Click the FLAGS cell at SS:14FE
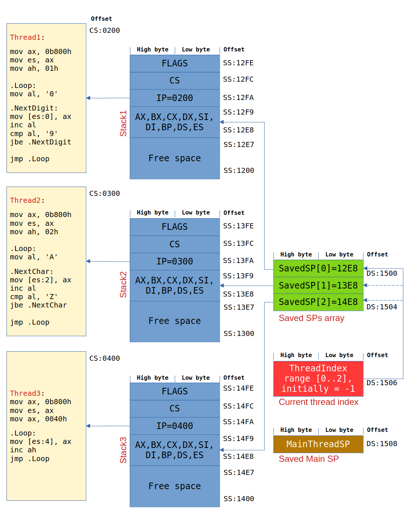The height and width of the screenshot is (526, 410). click(x=175, y=391)
